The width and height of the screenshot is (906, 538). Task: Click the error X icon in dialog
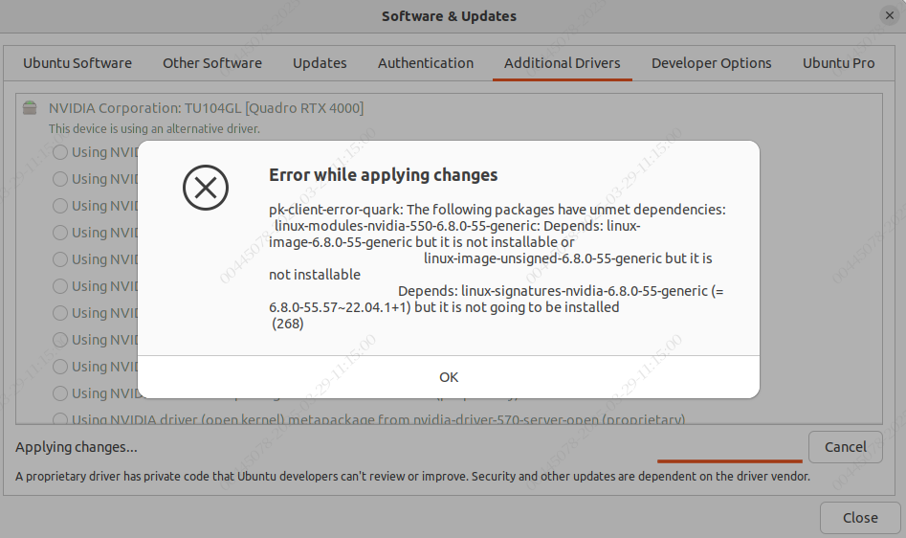click(x=206, y=188)
